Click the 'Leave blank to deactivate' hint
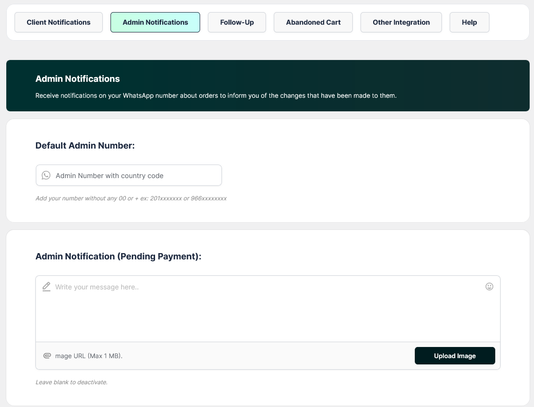The width and height of the screenshot is (534, 407). tap(71, 382)
